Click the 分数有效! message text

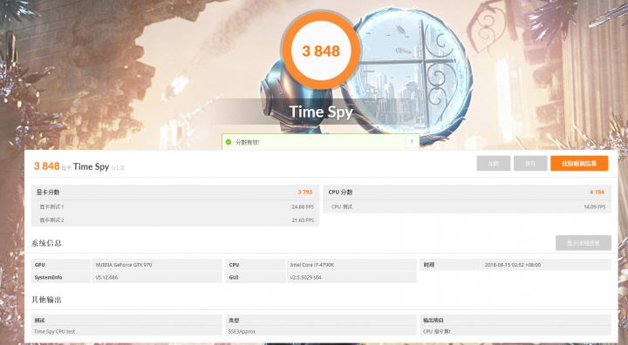(x=247, y=142)
